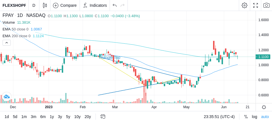
Task: Click the 1.4000 price axis label
Action: tap(263, 35)
